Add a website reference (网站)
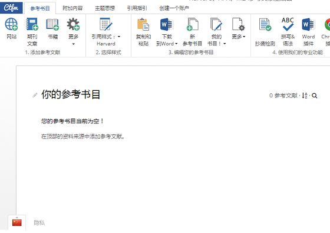The width and height of the screenshot is (330, 233). point(11,28)
